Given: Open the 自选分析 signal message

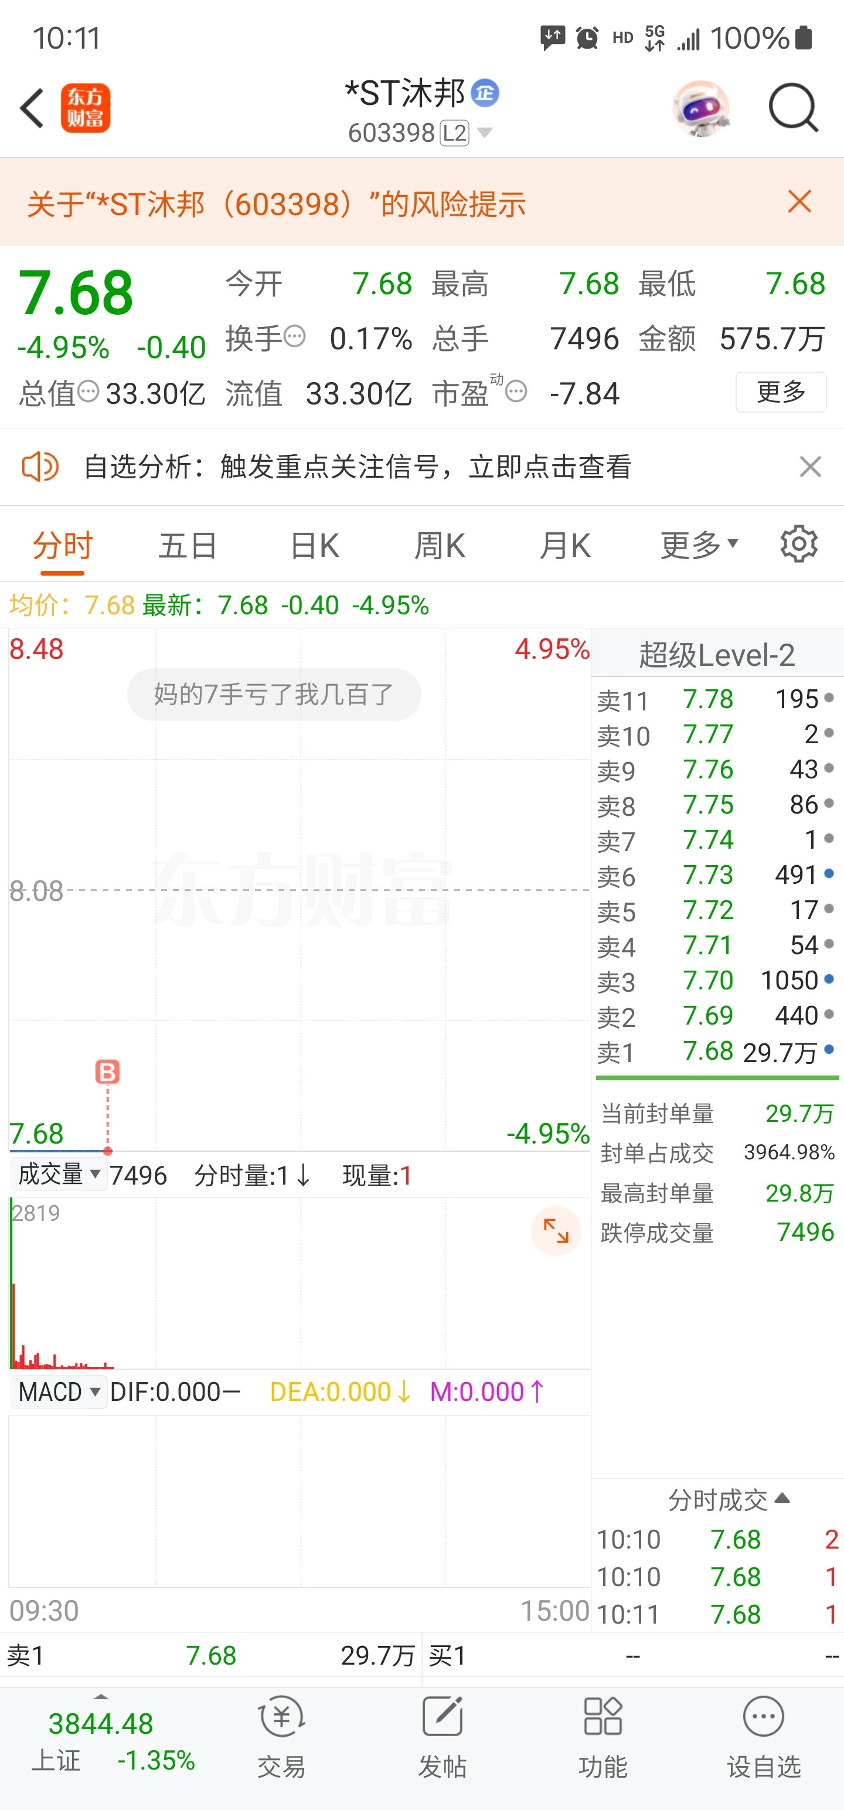Looking at the screenshot, I should [x=358, y=467].
